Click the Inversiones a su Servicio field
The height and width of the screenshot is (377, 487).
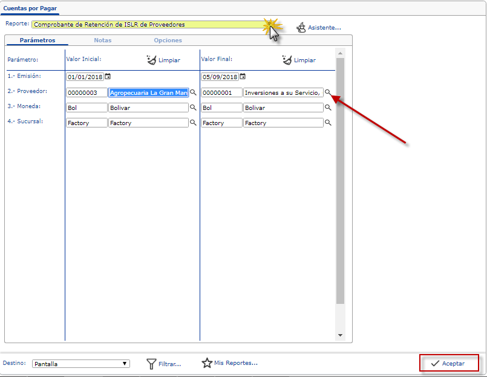point(283,92)
